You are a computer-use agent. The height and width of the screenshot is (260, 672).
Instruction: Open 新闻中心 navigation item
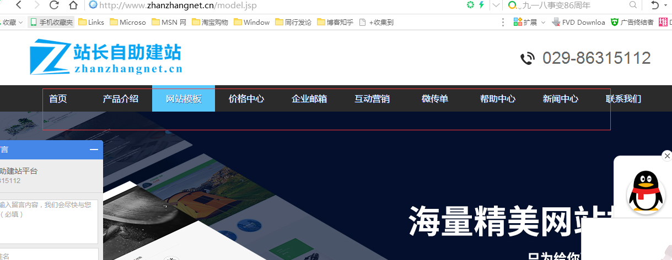click(561, 99)
